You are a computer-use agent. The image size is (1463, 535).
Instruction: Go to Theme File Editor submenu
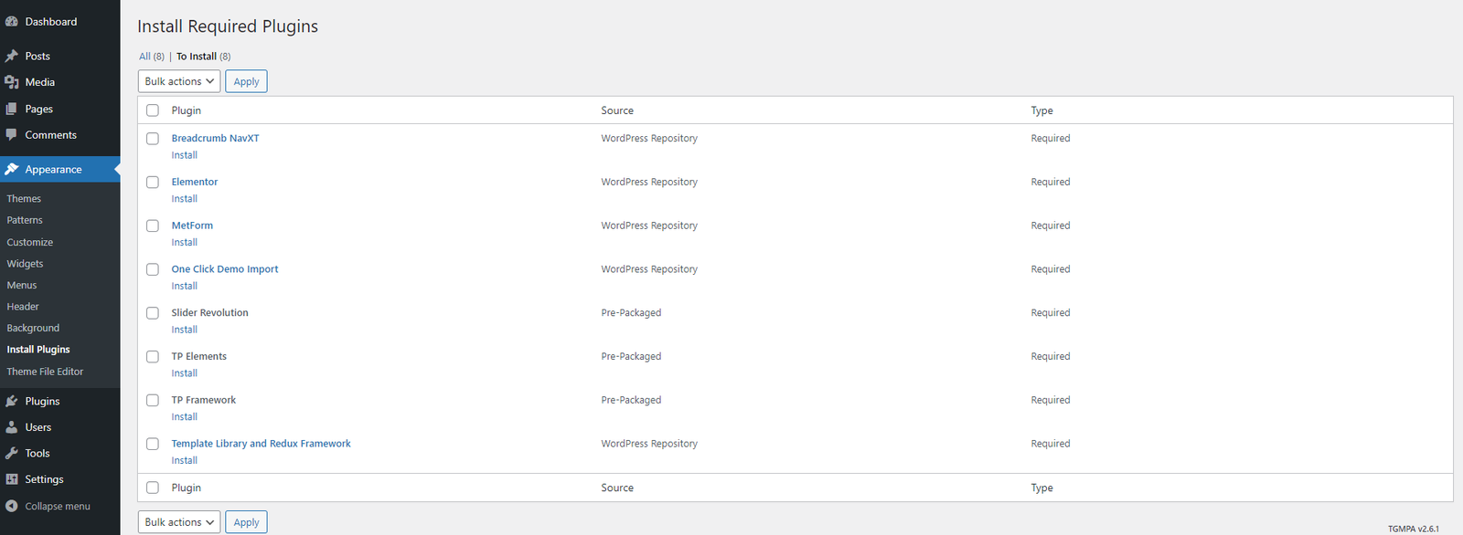pyautogui.click(x=45, y=372)
